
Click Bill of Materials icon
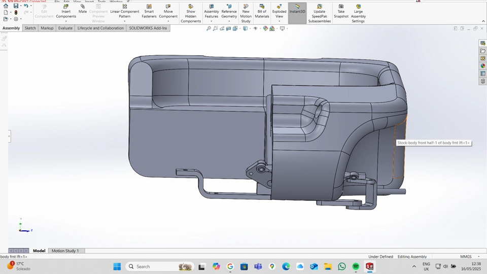(x=262, y=7)
